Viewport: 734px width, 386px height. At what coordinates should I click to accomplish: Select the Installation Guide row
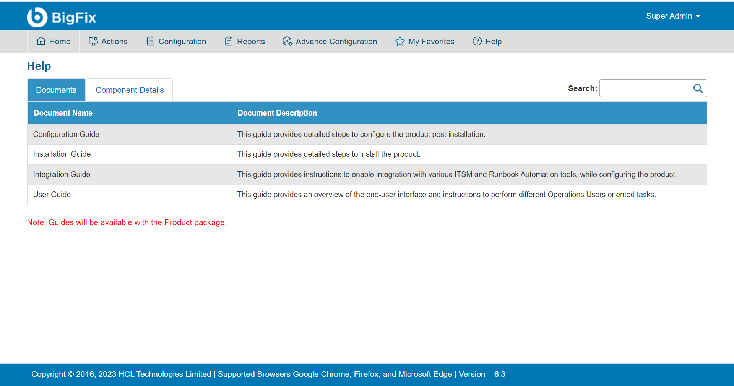tap(367, 154)
